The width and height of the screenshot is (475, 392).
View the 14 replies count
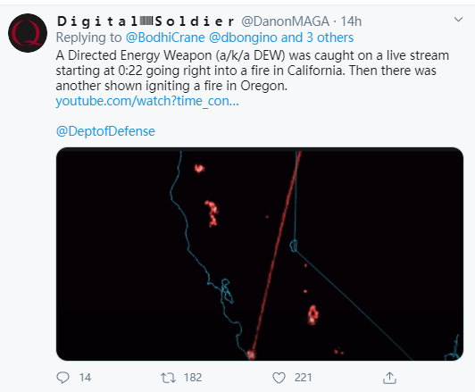tap(85, 378)
